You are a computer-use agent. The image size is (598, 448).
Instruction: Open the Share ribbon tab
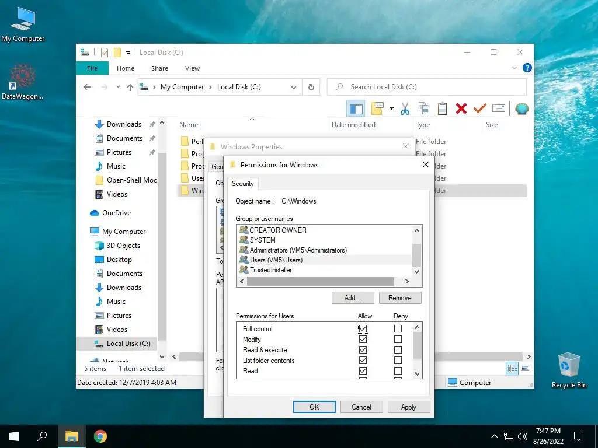click(159, 68)
